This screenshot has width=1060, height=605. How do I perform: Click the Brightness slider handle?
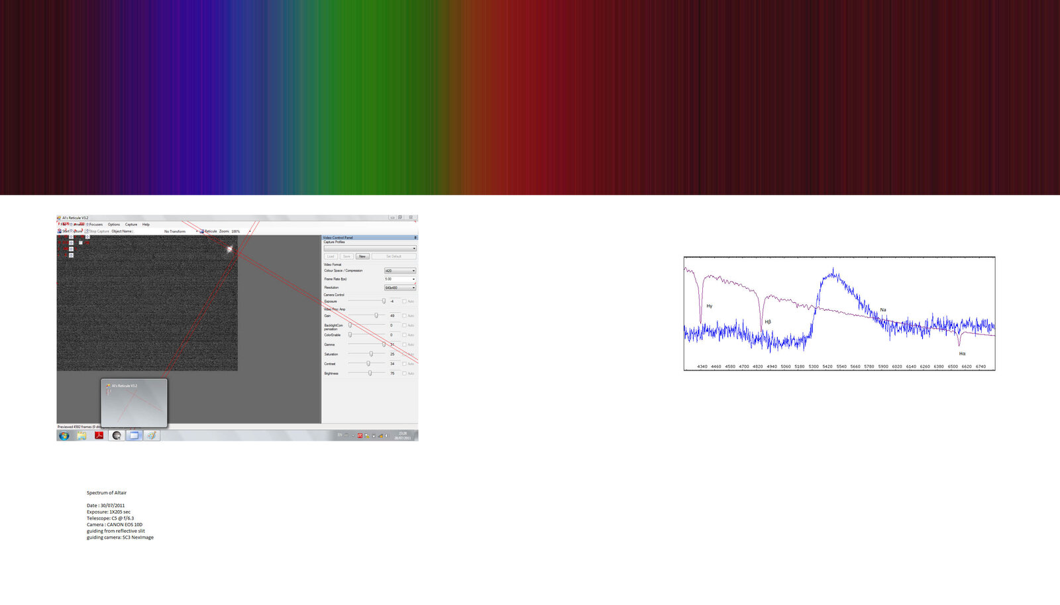click(370, 373)
